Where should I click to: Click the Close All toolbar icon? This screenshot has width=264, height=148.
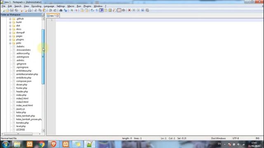26,10
